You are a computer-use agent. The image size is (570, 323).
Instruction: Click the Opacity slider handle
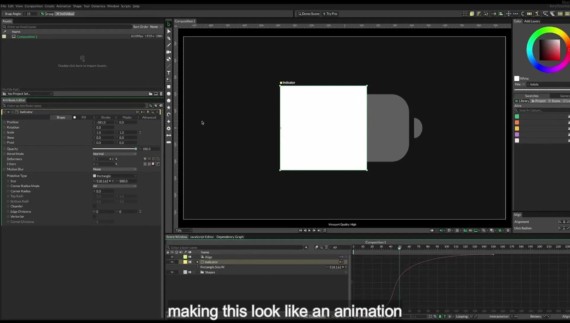[136, 149]
